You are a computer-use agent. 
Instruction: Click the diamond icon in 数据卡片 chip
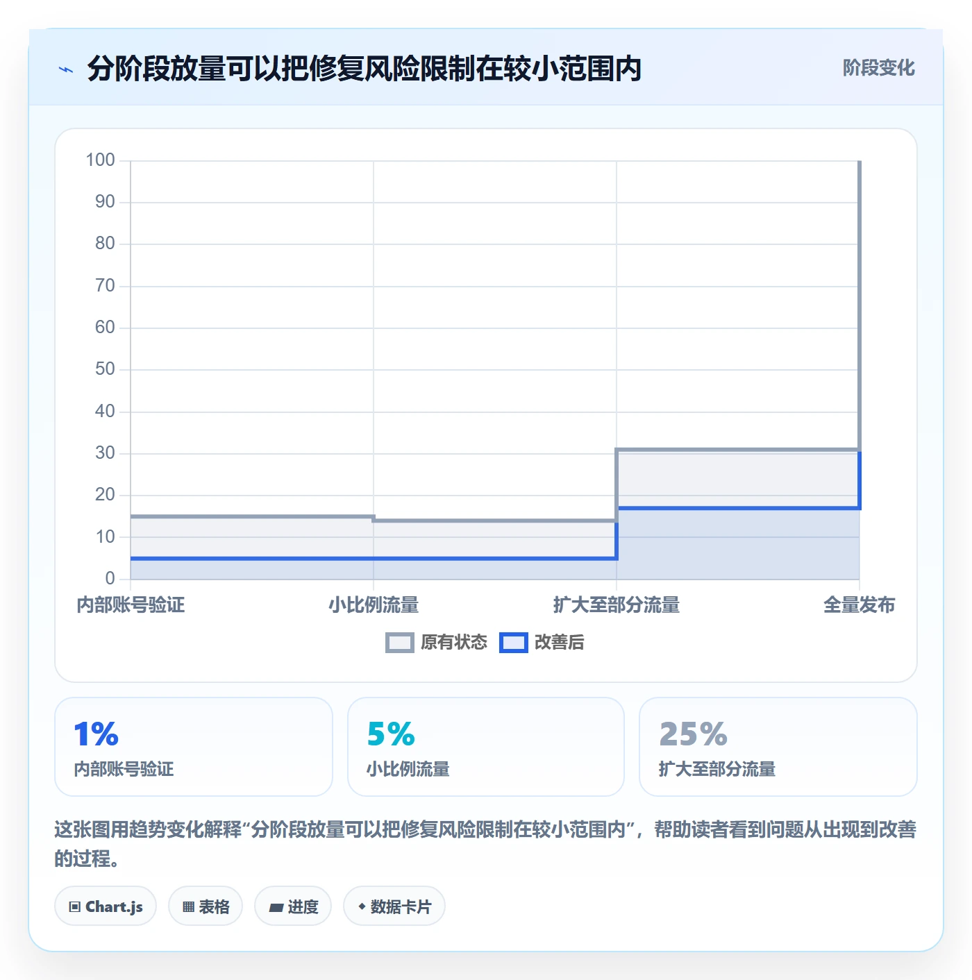[362, 906]
